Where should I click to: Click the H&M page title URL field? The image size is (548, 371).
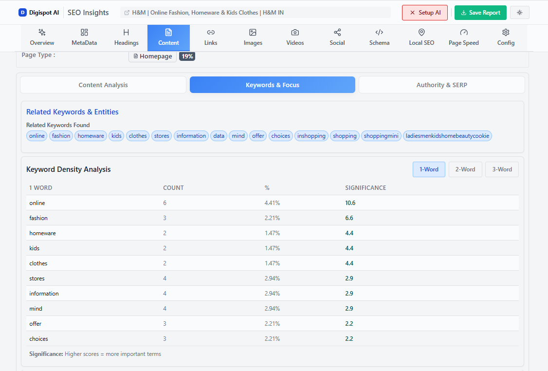click(x=256, y=13)
